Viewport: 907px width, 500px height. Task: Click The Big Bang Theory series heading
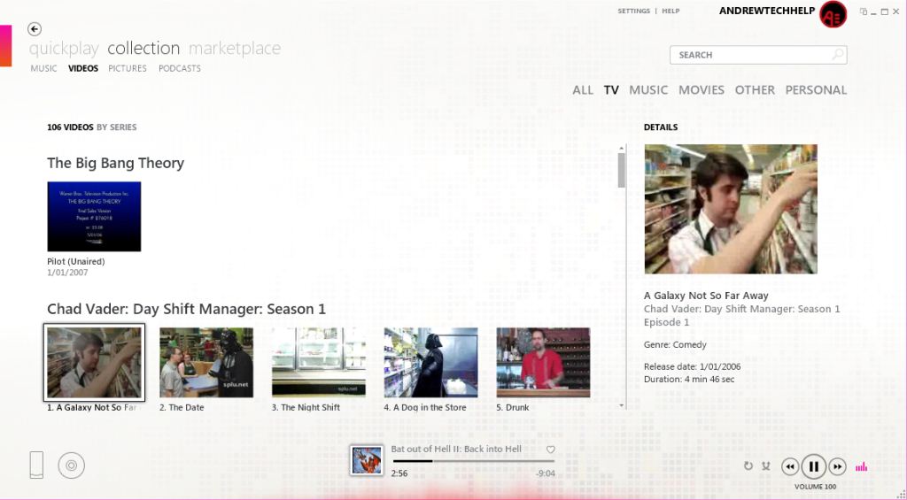(116, 163)
